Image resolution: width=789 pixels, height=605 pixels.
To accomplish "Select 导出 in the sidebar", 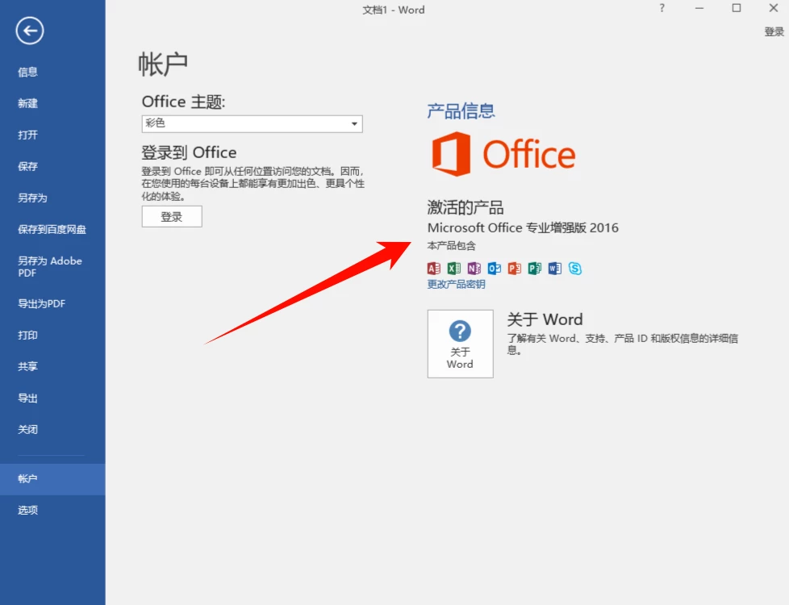I will (x=52, y=398).
